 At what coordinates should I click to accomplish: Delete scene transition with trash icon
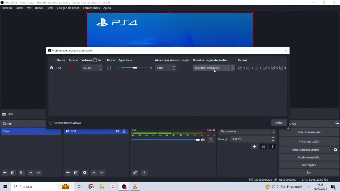point(263,146)
